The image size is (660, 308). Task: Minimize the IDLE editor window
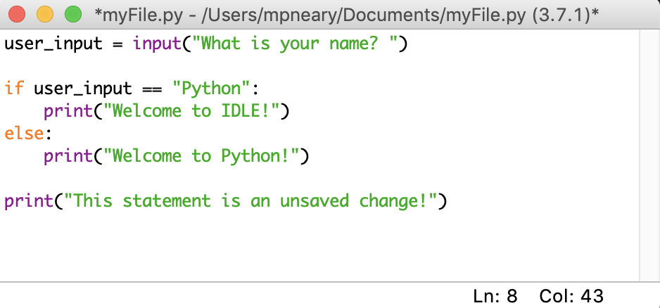pos(44,13)
